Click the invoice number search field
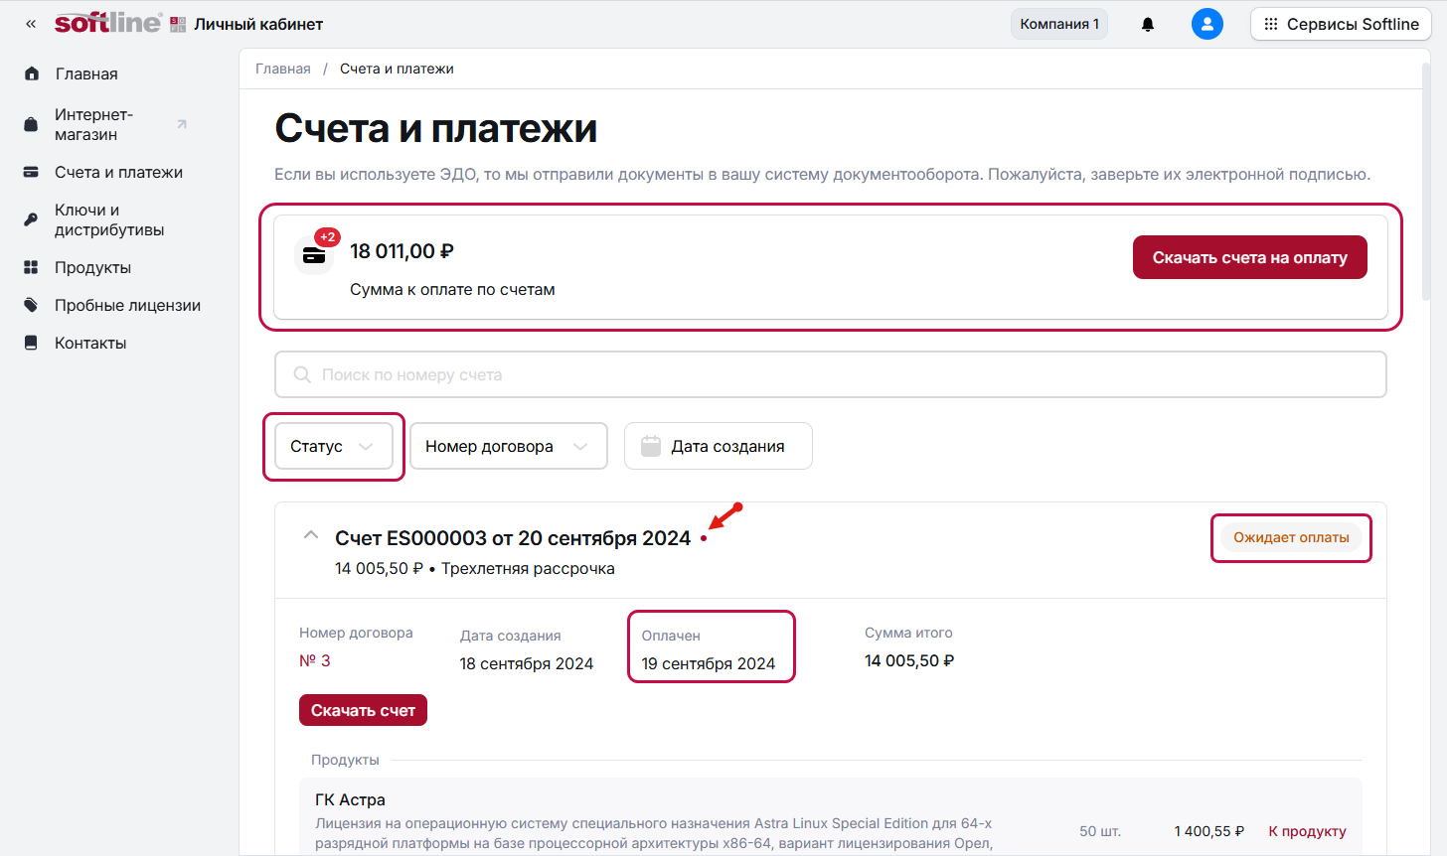Image resolution: width=1447 pixels, height=856 pixels. click(x=830, y=374)
